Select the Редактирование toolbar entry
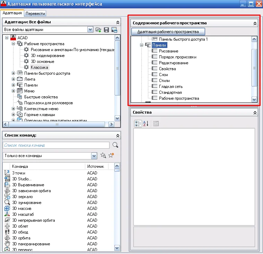Image resolution: width=263 pixels, height=254 pixels. pyautogui.click(x=174, y=63)
